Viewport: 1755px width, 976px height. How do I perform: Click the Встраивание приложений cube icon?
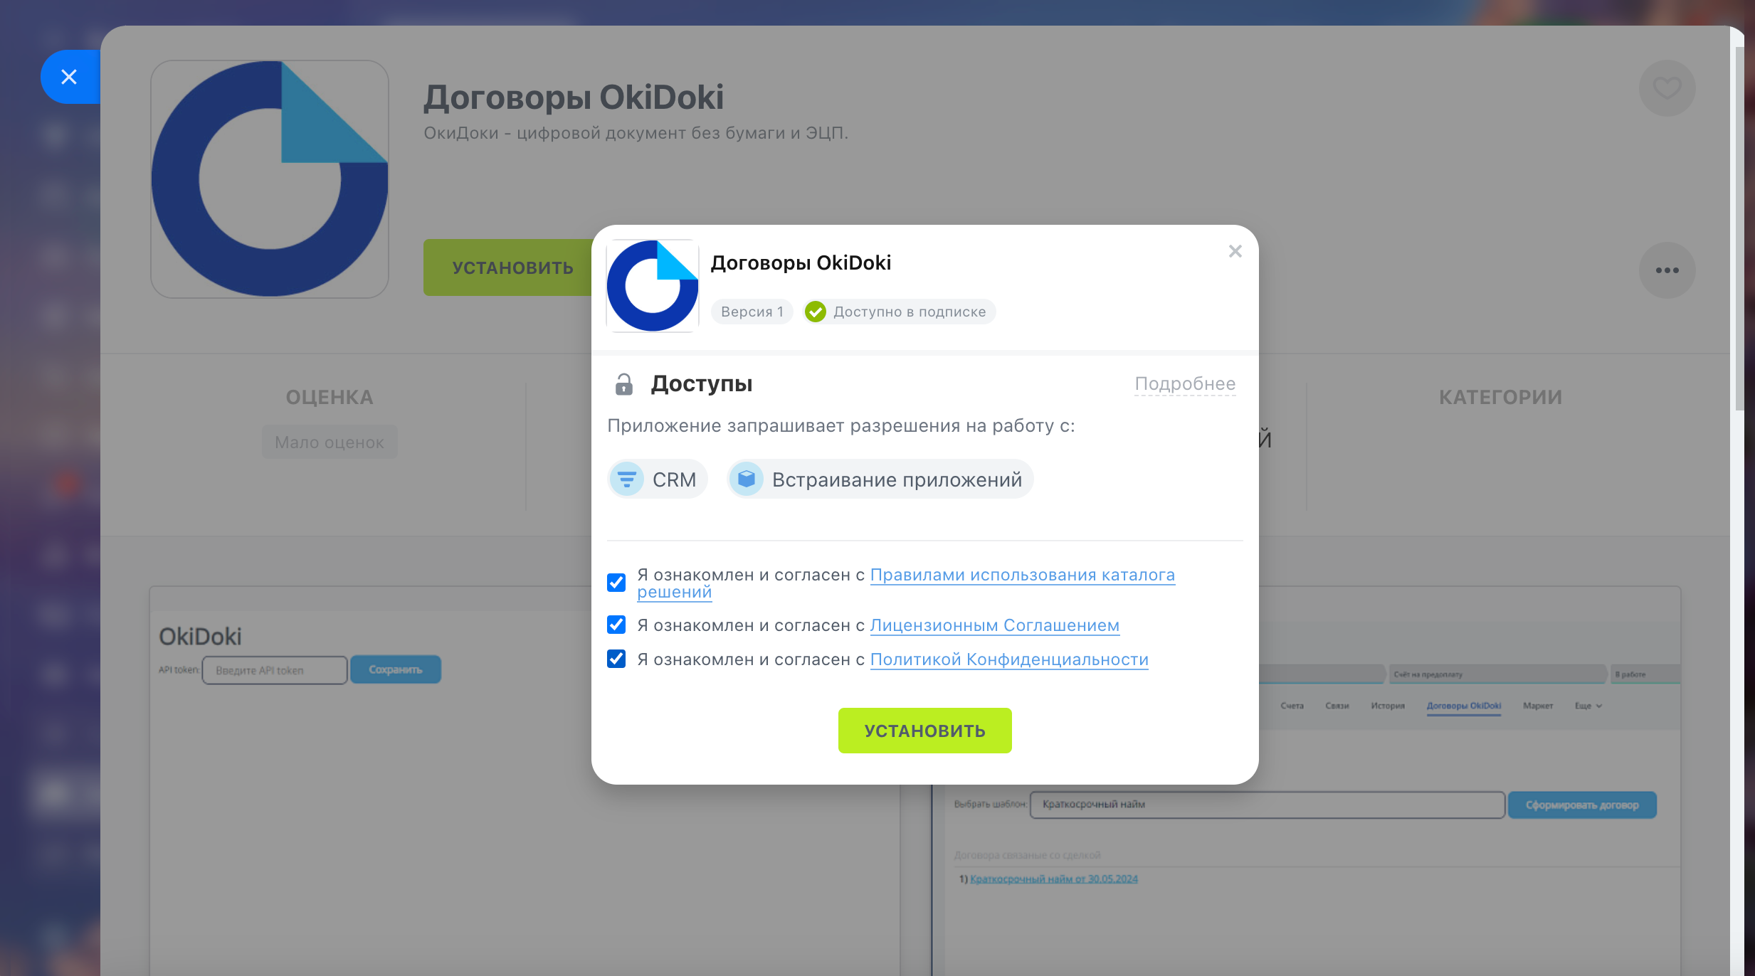pyautogui.click(x=746, y=479)
